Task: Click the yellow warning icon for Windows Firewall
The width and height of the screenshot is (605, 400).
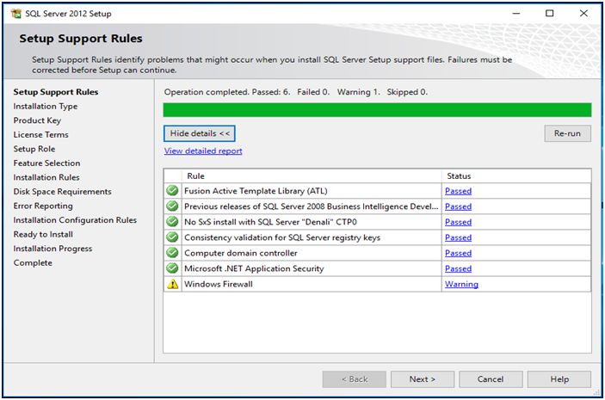Action: (x=172, y=284)
